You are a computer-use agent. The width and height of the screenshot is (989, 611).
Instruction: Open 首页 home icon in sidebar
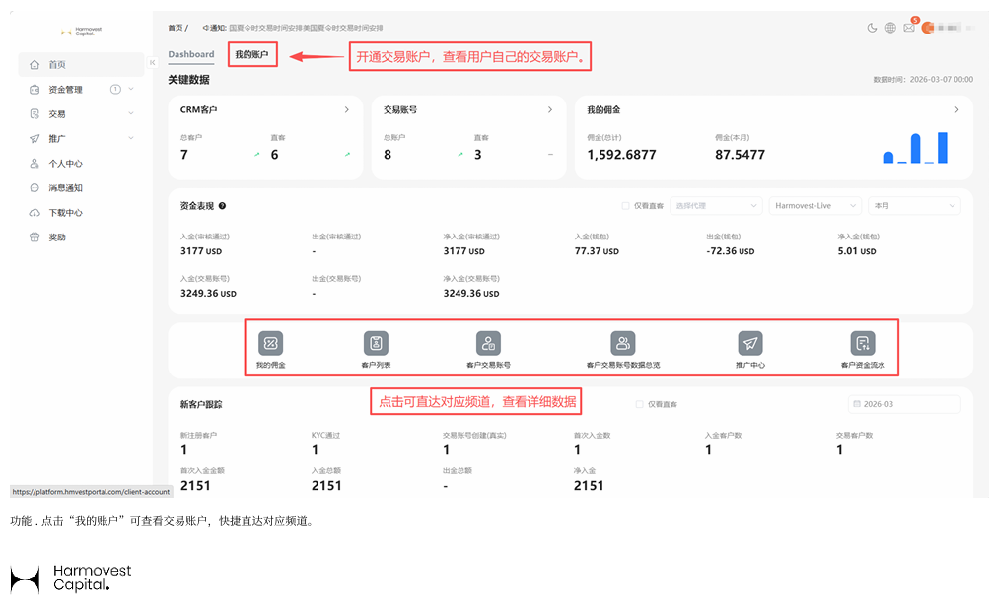(x=35, y=65)
